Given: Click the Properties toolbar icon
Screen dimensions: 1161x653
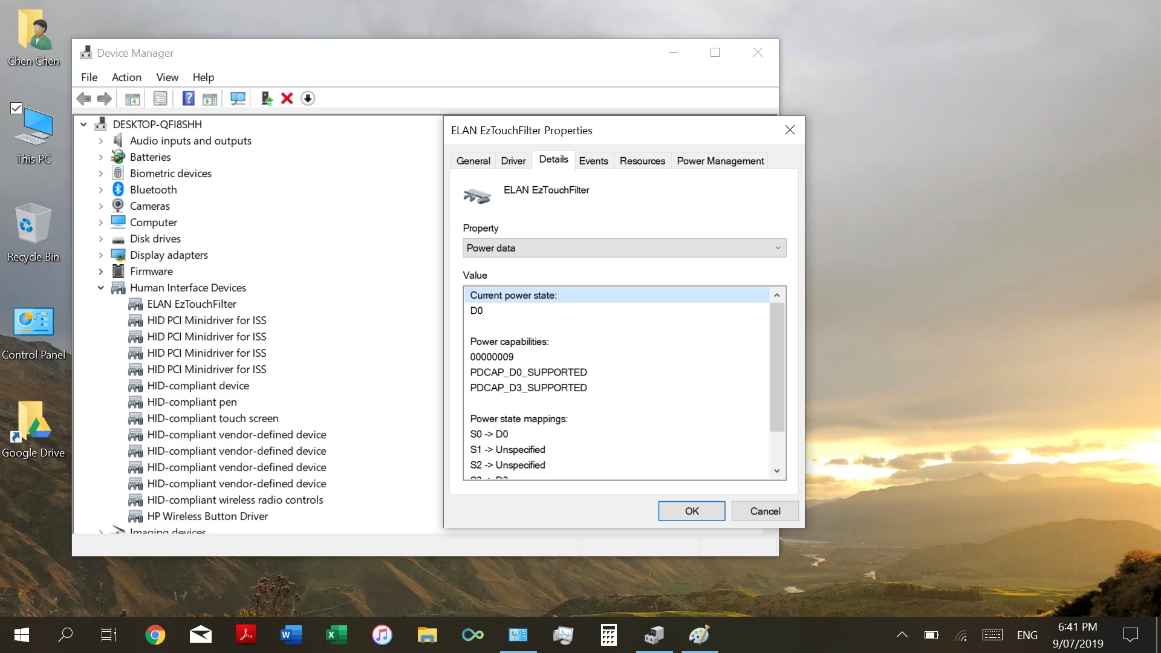Looking at the screenshot, I should click(x=160, y=99).
